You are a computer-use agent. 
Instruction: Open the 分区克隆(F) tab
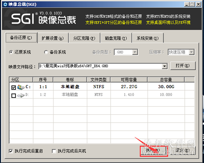coord(84,38)
